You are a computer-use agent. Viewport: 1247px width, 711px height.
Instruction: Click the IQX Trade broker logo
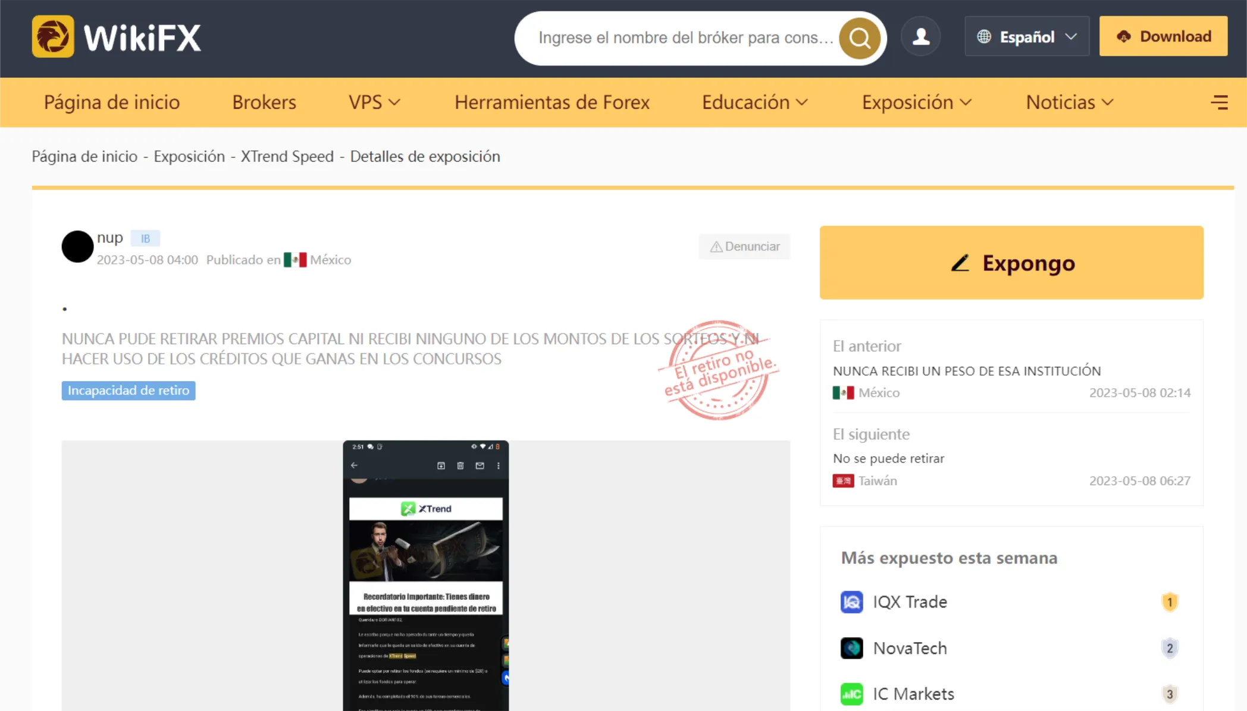click(851, 602)
